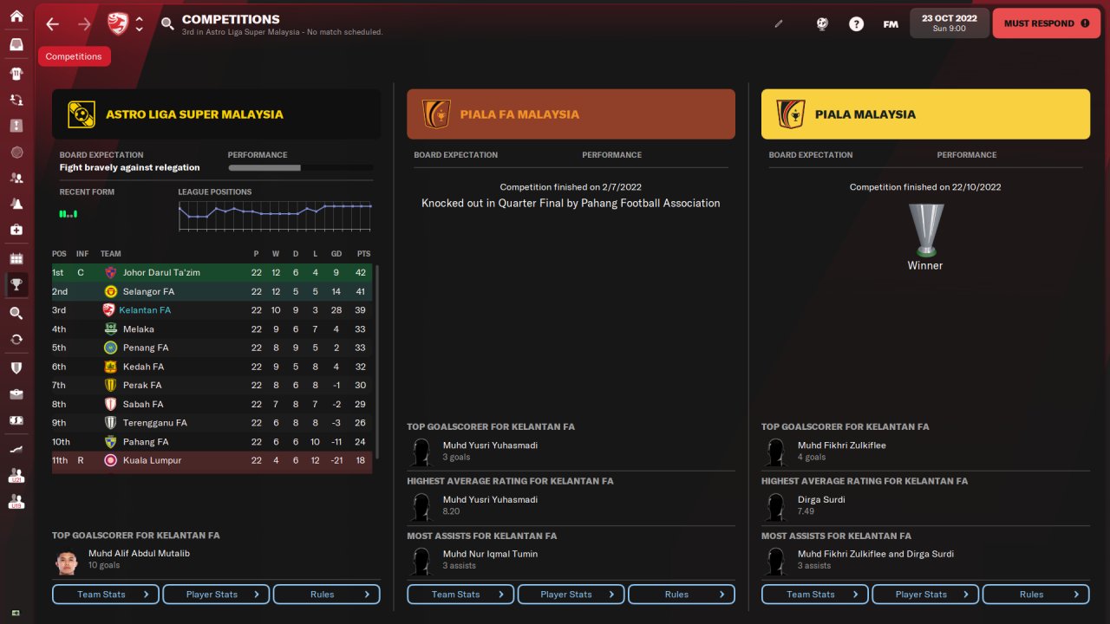
Task: Open the Home screen from the sidebar
Action: (16, 16)
